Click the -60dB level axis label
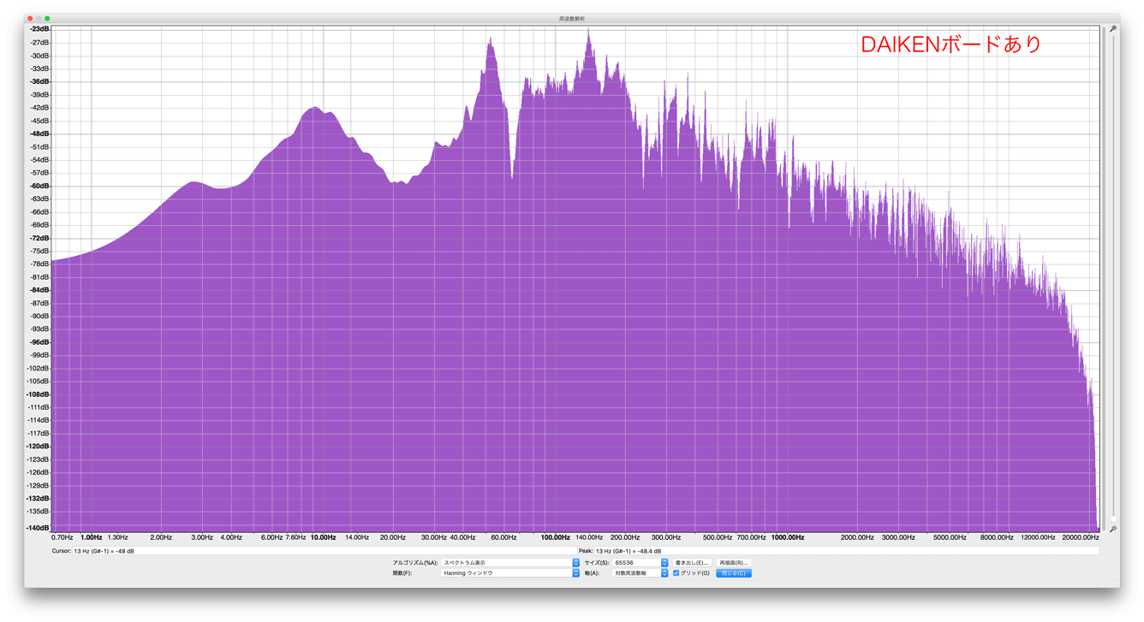The height and width of the screenshot is (622, 1144). click(39, 186)
